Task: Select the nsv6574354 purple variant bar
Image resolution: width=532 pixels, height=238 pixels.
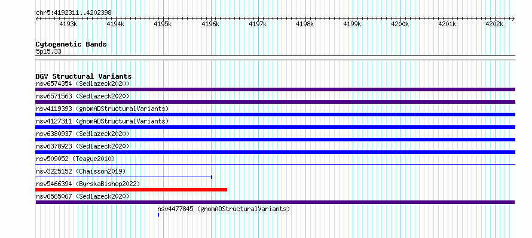Action: (275, 89)
